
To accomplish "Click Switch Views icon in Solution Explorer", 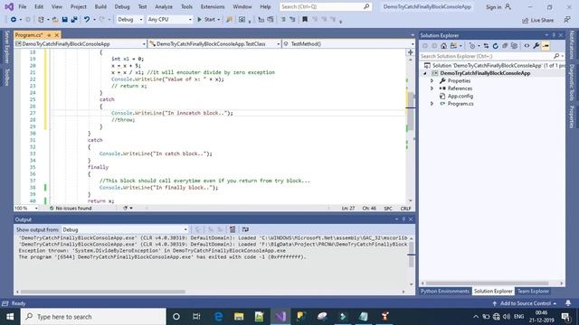I will click(453, 46).
